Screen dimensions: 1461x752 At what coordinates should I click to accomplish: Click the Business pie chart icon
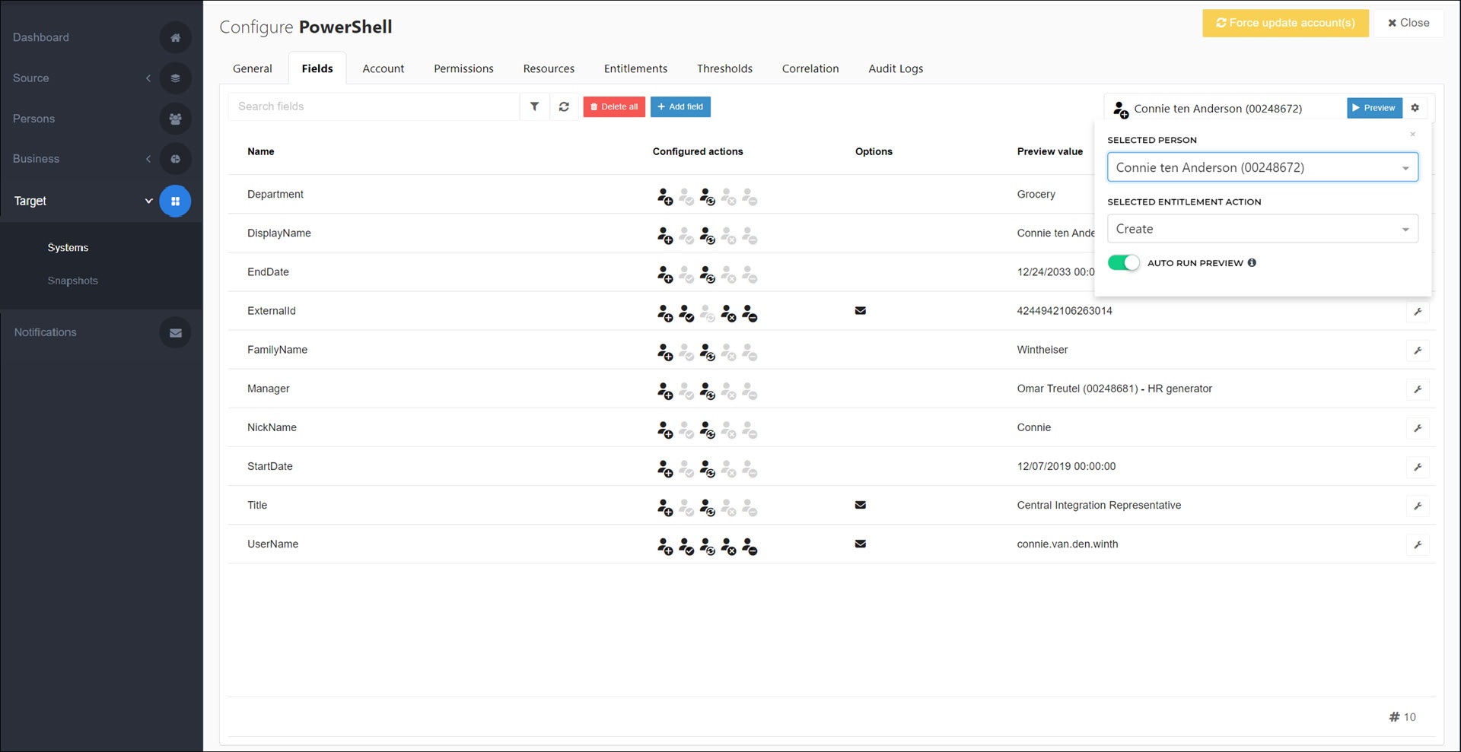175,159
